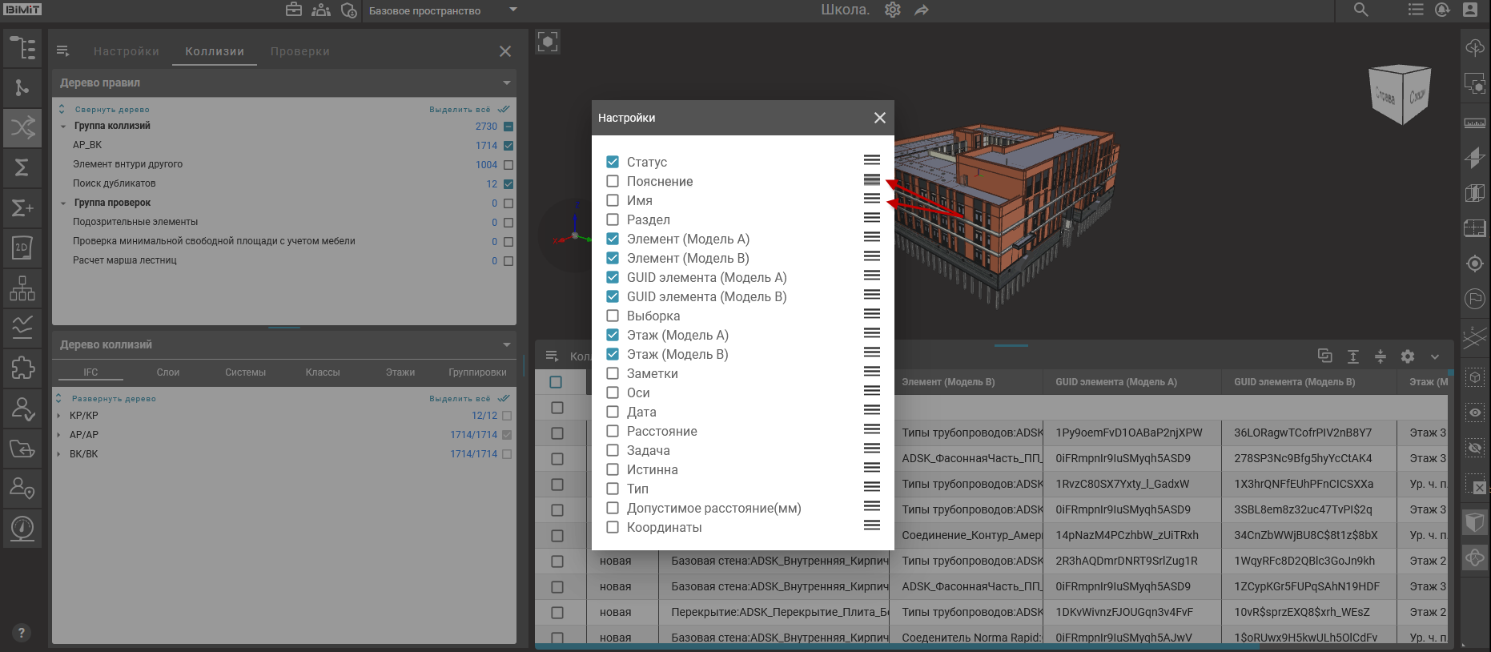Screen dimensions: 1491x652
Task: Click the sigma summation sidebar icon
Action: (x=22, y=167)
